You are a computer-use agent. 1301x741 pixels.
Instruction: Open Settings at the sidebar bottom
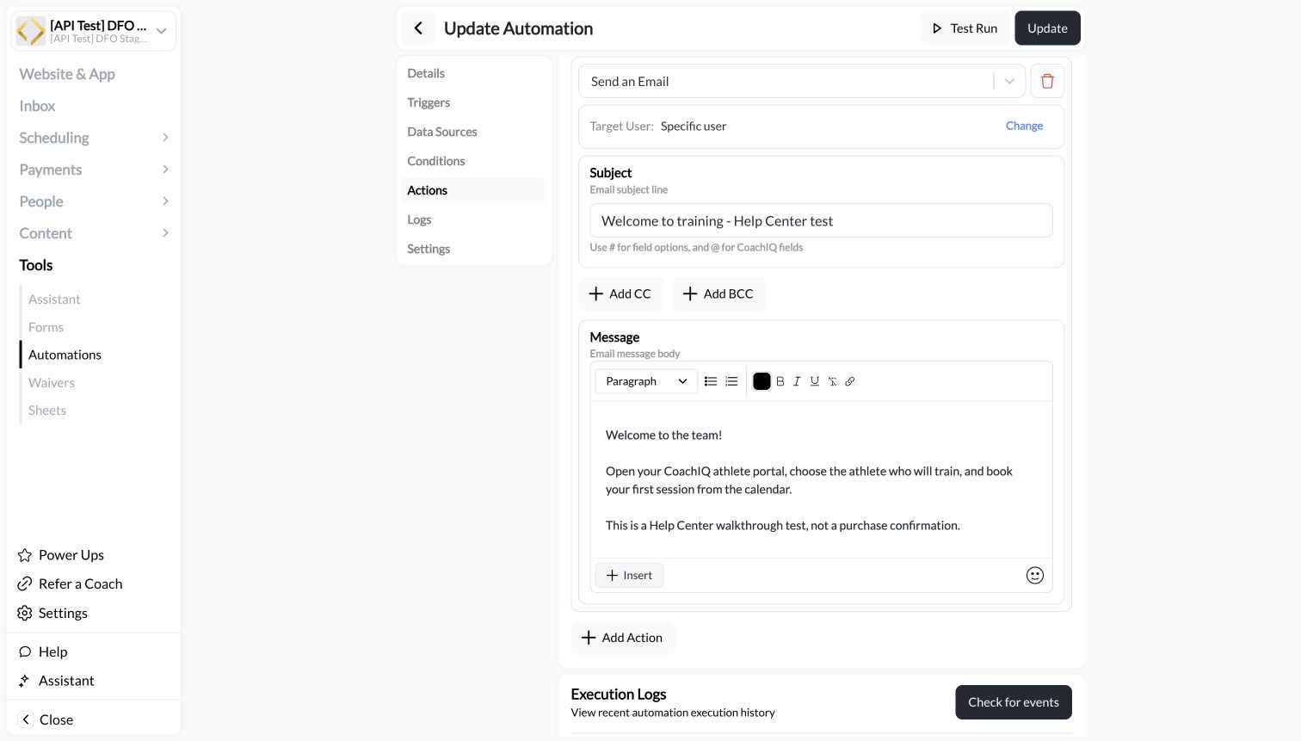pos(52,613)
